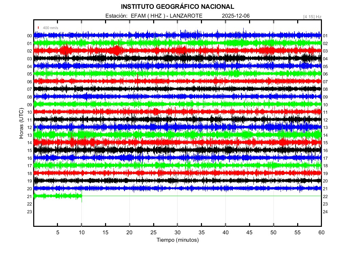Image resolution: width=347 pixels, height=260 pixels.
Task: Click the red 02h burst near minute 7
Action: click(x=65, y=51)
